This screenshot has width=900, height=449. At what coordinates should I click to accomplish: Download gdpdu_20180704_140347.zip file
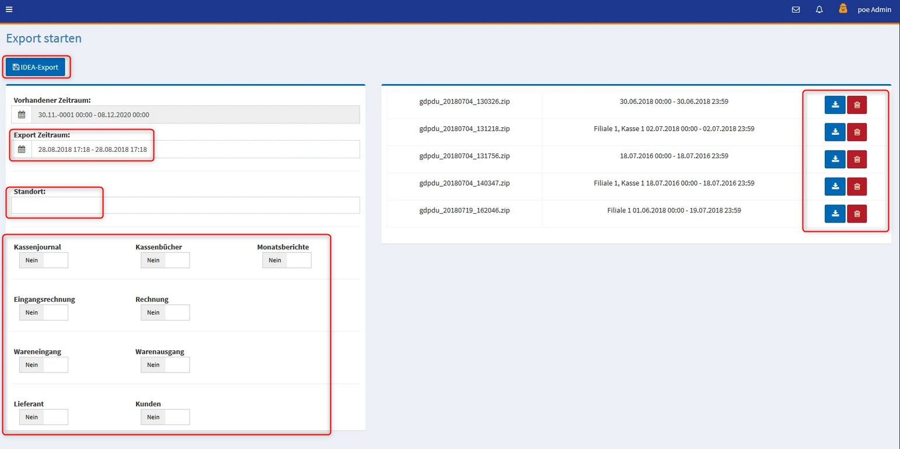(x=835, y=186)
